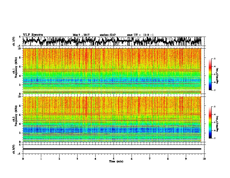The width and height of the screenshot is (230, 178).
Task: Click the time axis tick '0'
Action: (23, 159)
